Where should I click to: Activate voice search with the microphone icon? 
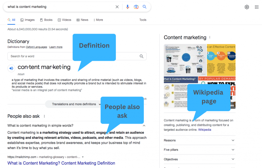pyautogui.click(x=127, y=7)
